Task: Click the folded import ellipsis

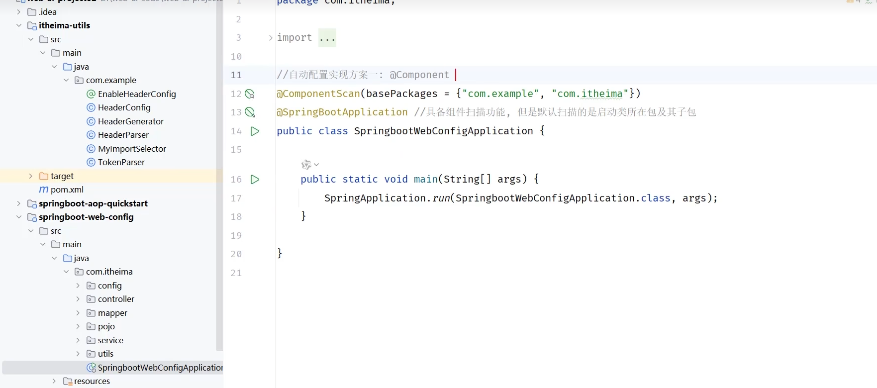Action: pos(327,38)
